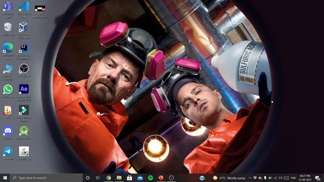The image size is (324, 182).
Task: Open File Explorer from the taskbar
Action: (x=119, y=177)
